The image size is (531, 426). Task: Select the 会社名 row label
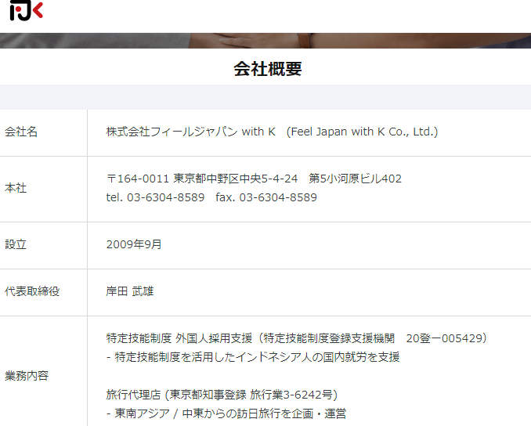21,132
